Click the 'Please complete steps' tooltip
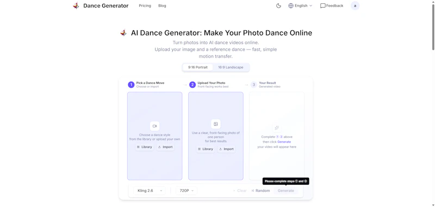This screenshot has height=207, width=435. [x=286, y=181]
